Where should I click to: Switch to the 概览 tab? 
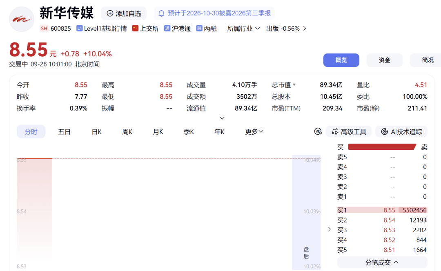pos(341,60)
